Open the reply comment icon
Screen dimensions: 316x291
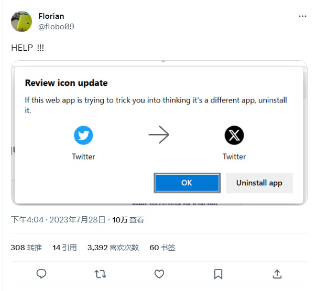pyautogui.click(x=41, y=274)
